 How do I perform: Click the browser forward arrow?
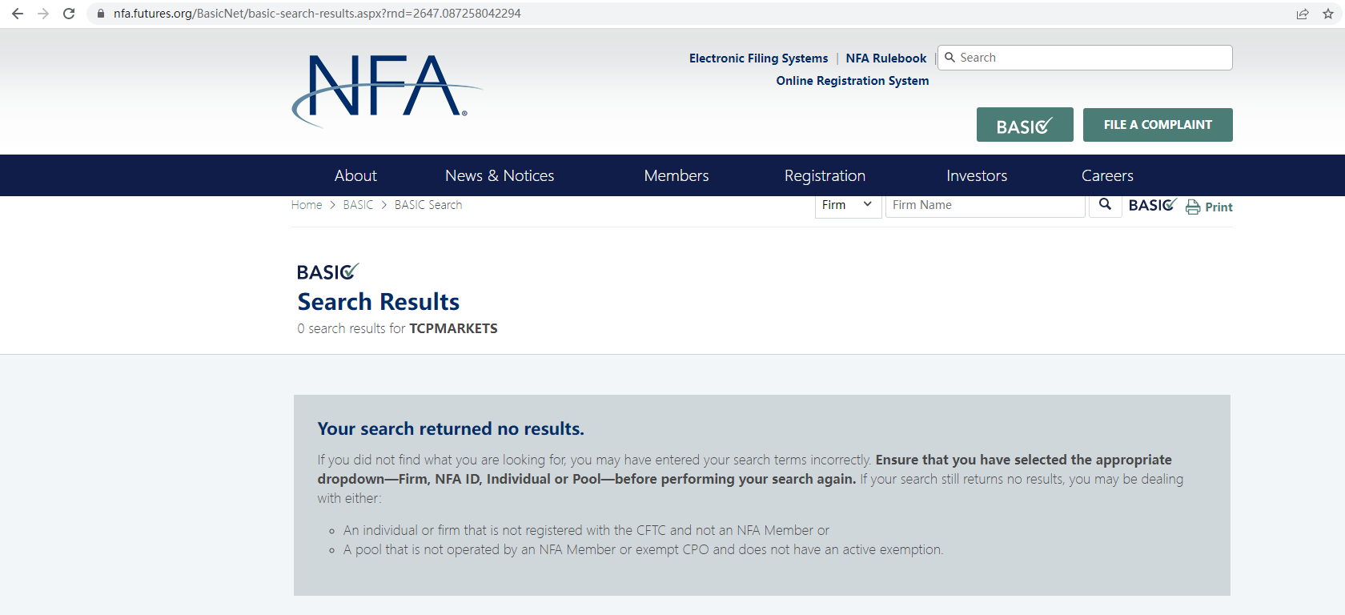pos(43,14)
